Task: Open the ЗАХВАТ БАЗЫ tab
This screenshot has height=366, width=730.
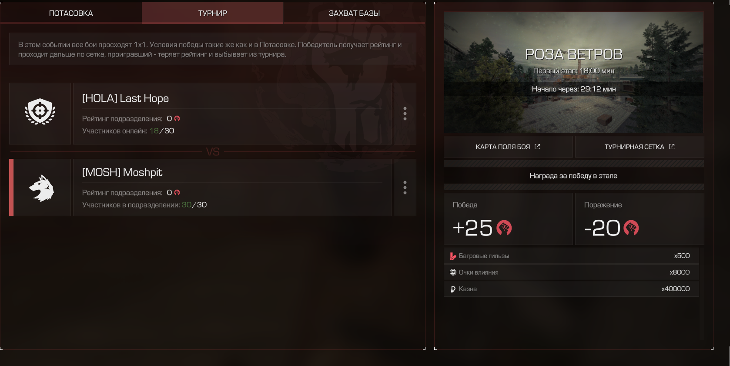Action: point(354,13)
